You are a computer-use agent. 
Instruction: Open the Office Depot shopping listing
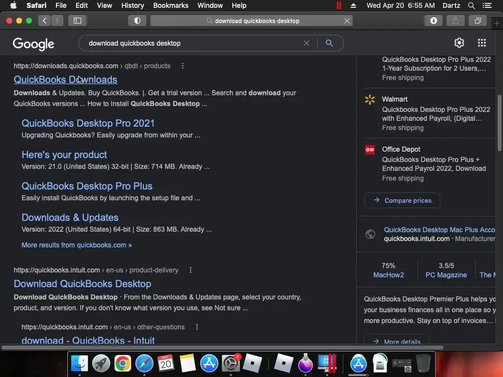[430, 163]
